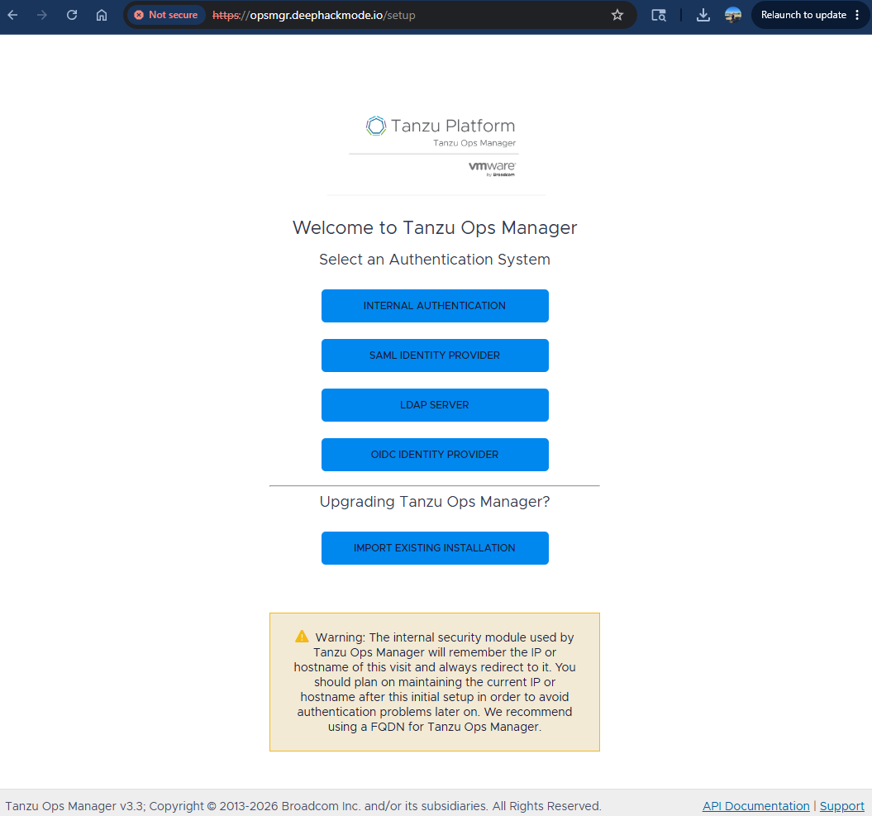Click the Select an Authentication System text
The width and height of the screenshot is (872, 816).
435,260
